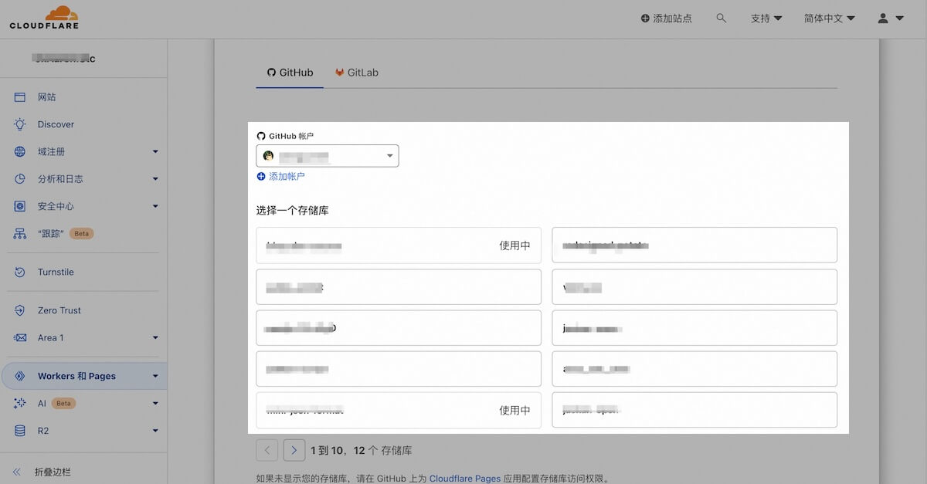Select 网站 in the sidebar

point(48,96)
